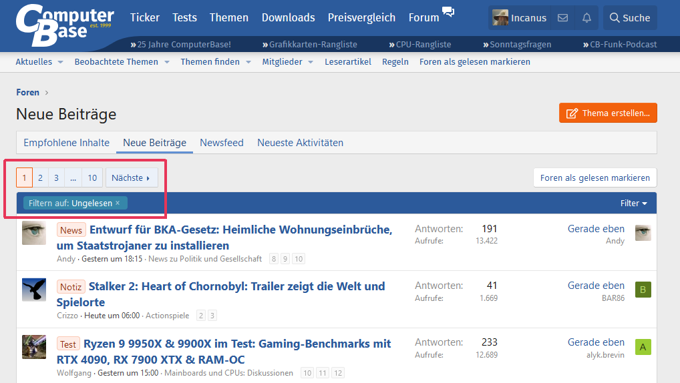Go to pagination page 10

[x=92, y=177]
